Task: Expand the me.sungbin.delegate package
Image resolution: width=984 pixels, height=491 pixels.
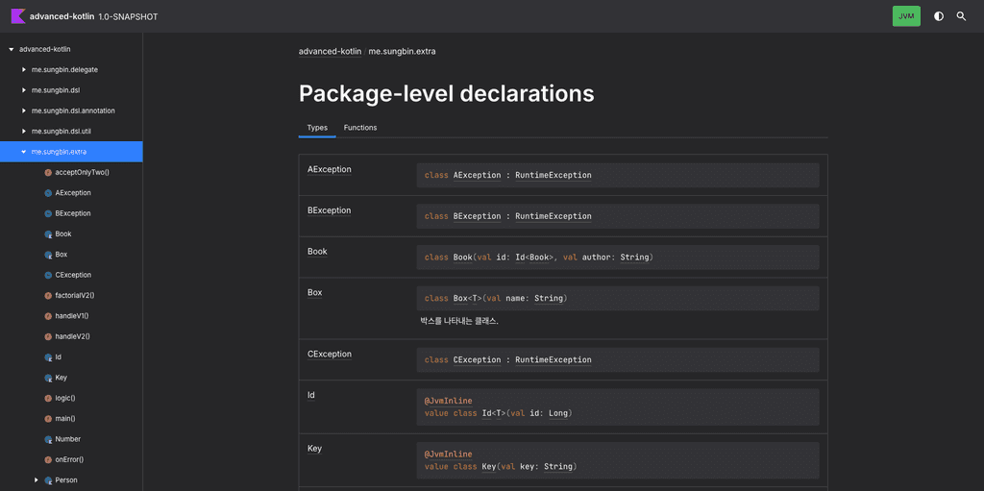Action: (x=24, y=70)
